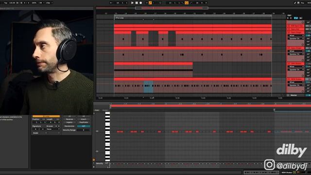Open the Groove None dropdown
The image size is (311, 175).
pos(53,129)
